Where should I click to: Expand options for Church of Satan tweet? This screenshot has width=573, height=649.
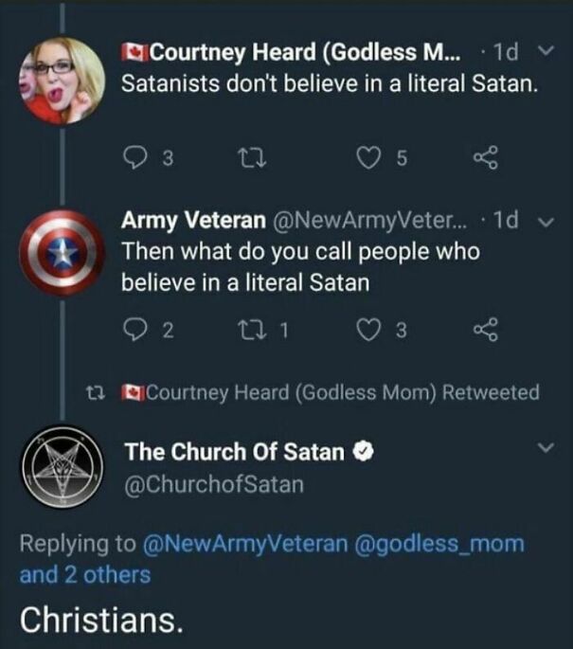pyautogui.click(x=545, y=445)
